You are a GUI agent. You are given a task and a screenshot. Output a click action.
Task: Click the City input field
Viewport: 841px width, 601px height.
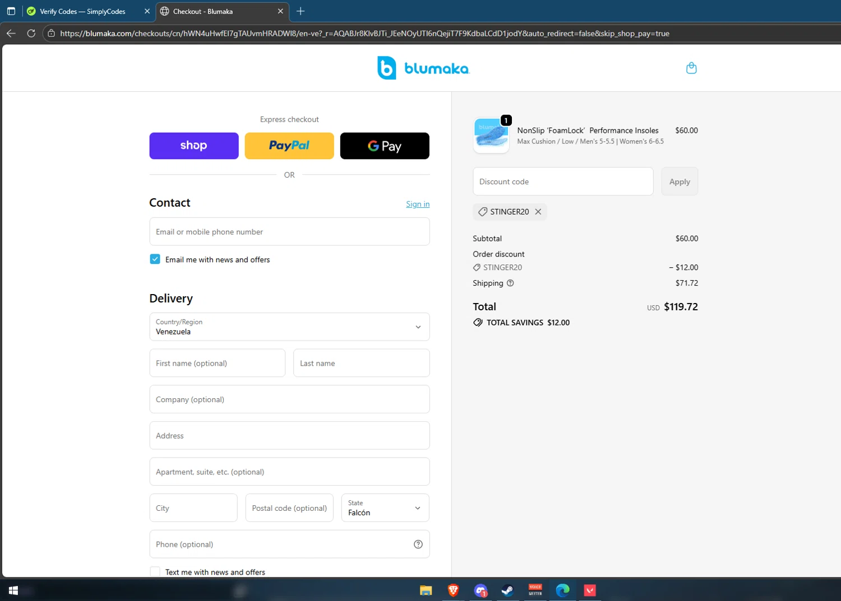(193, 508)
